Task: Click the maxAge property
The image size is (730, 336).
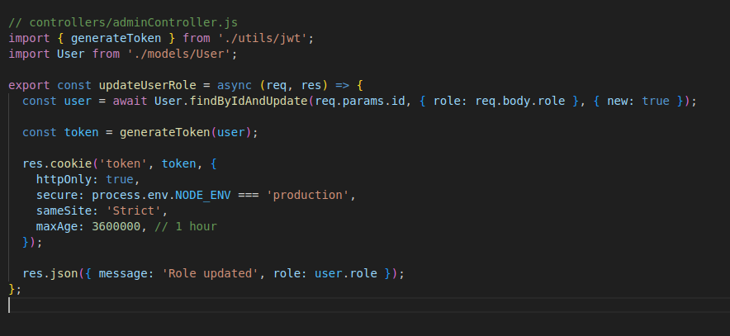Action: pos(57,227)
